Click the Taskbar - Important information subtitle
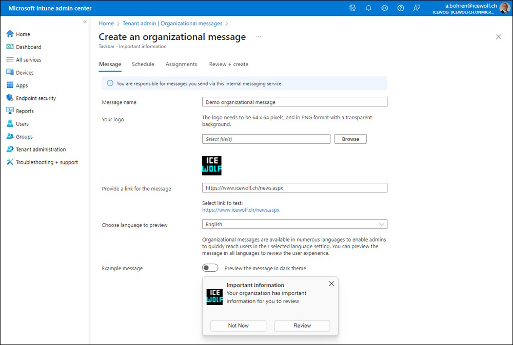 click(132, 47)
